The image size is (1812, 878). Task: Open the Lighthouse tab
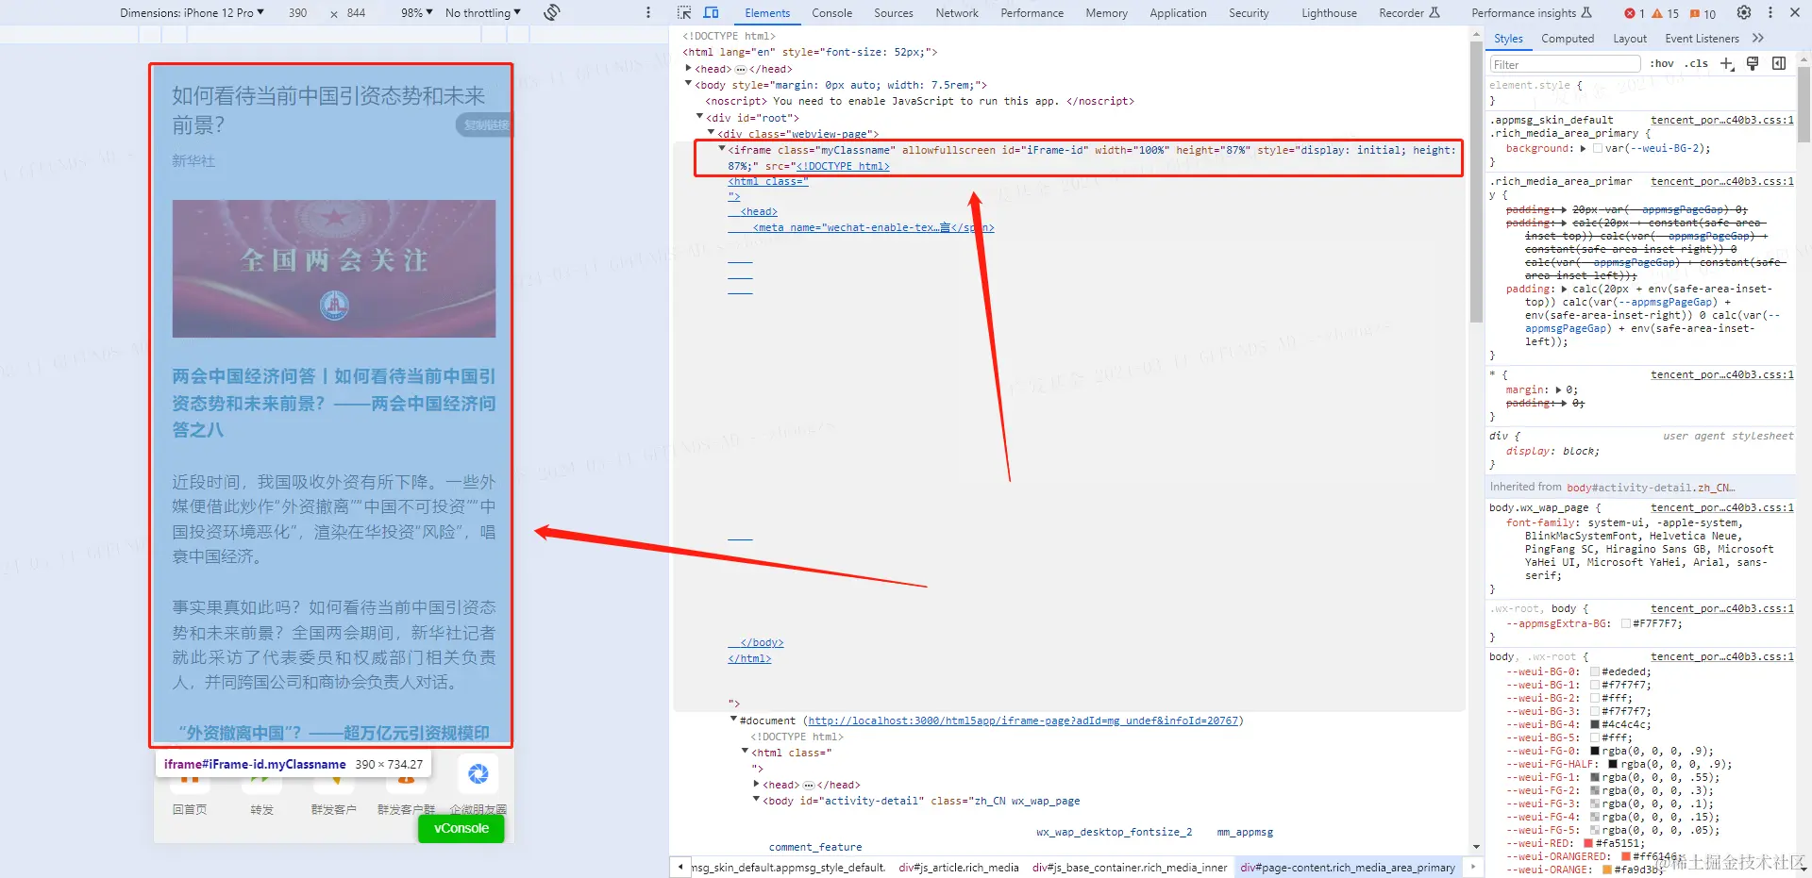1329,12
